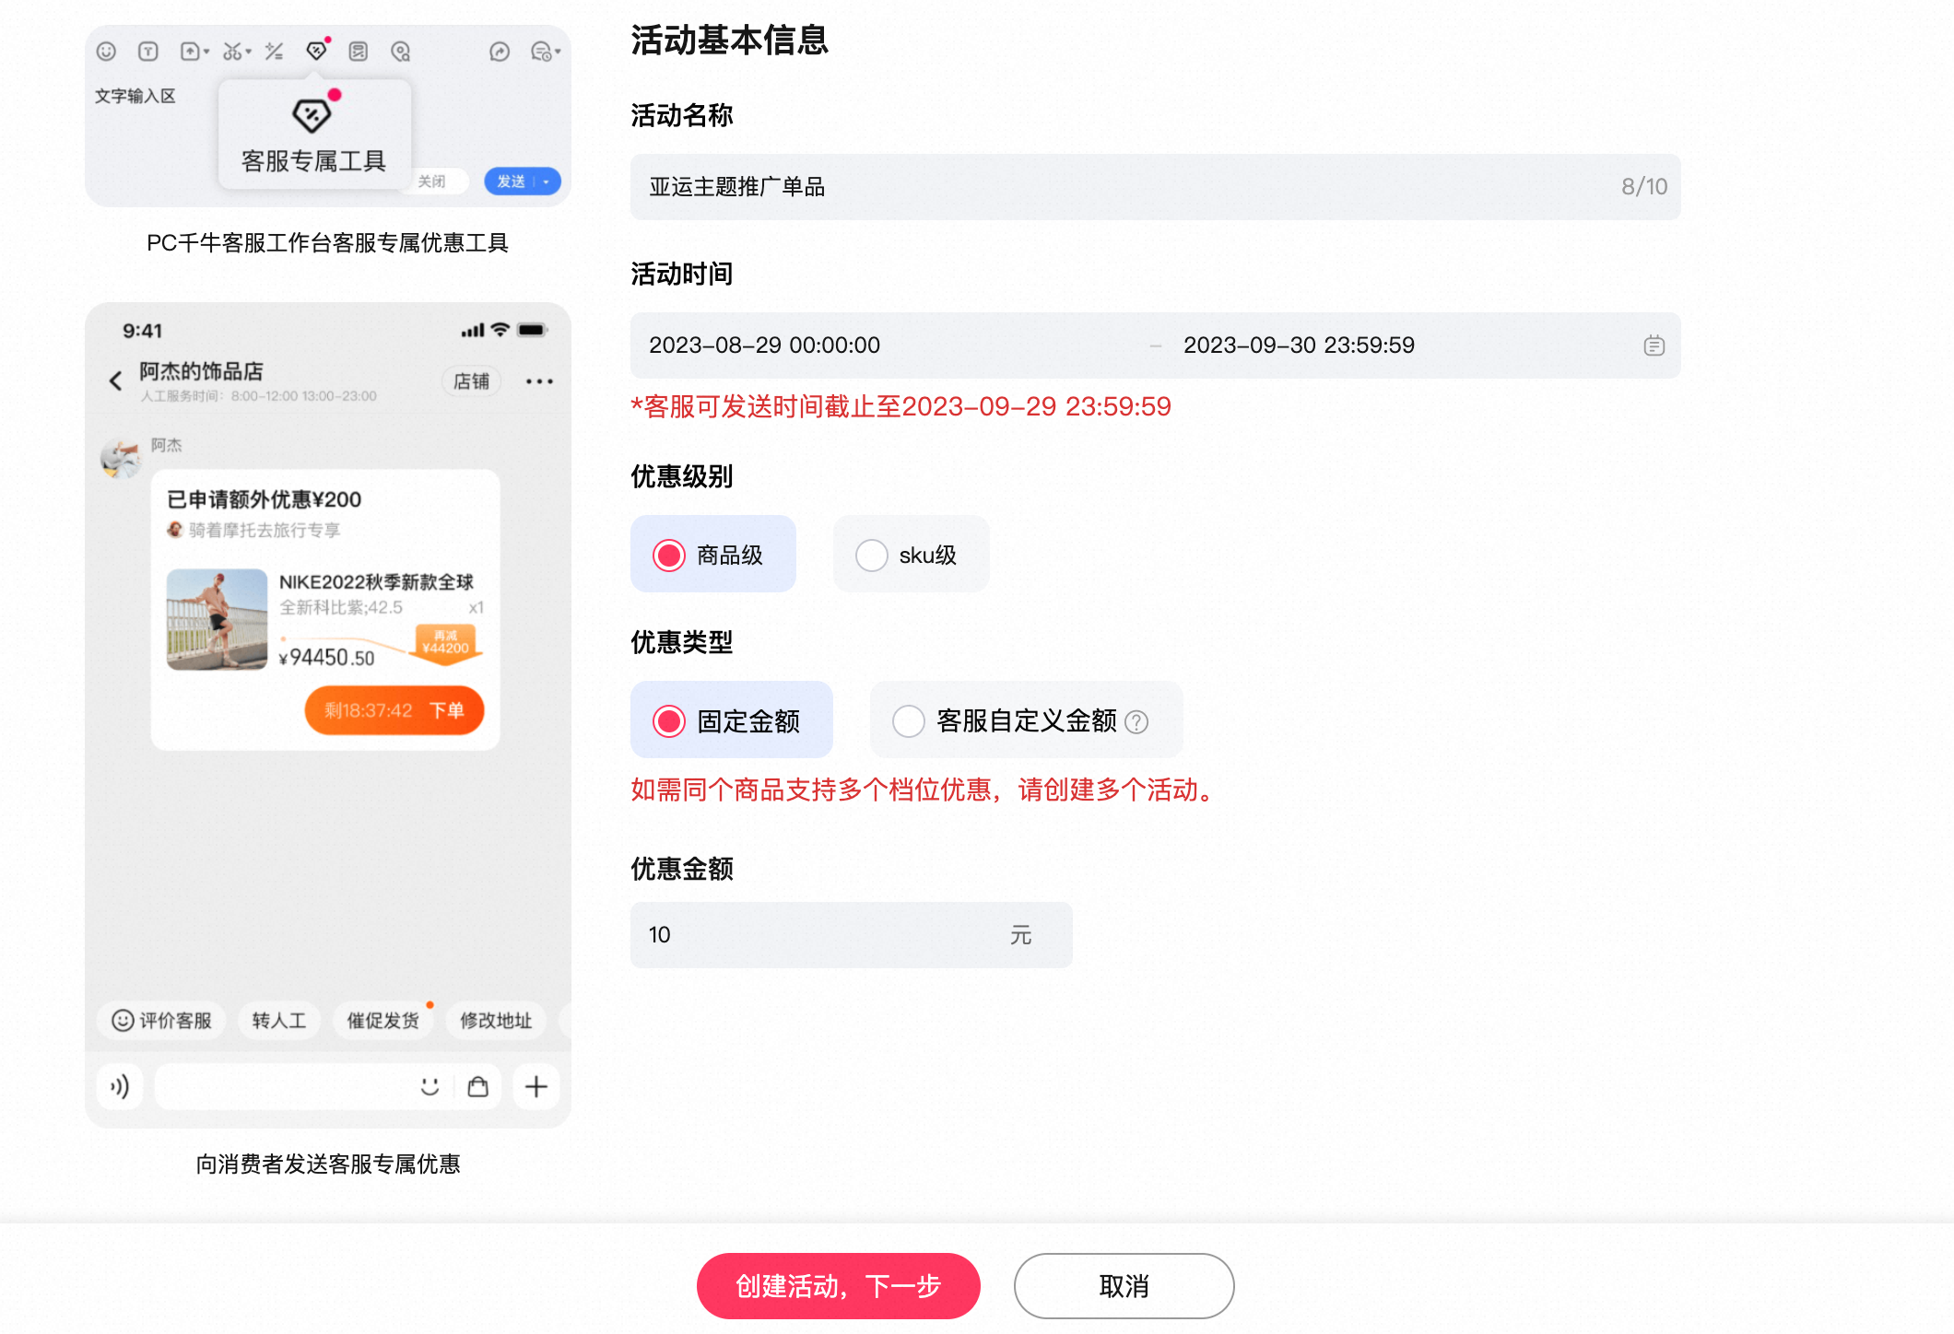This screenshot has height=1334, width=1954.
Task: Click the voice input icon
Action: coord(120,1087)
